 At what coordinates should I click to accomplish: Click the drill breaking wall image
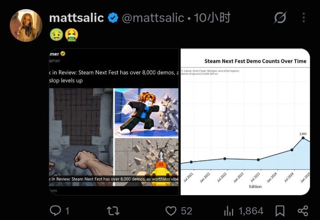point(147,162)
